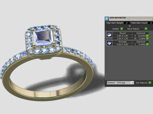Open the Diamond (3,52 spg) material dropdown
Image resolution: width=153 pixels, height=114 pixels.
click(x=120, y=83)
